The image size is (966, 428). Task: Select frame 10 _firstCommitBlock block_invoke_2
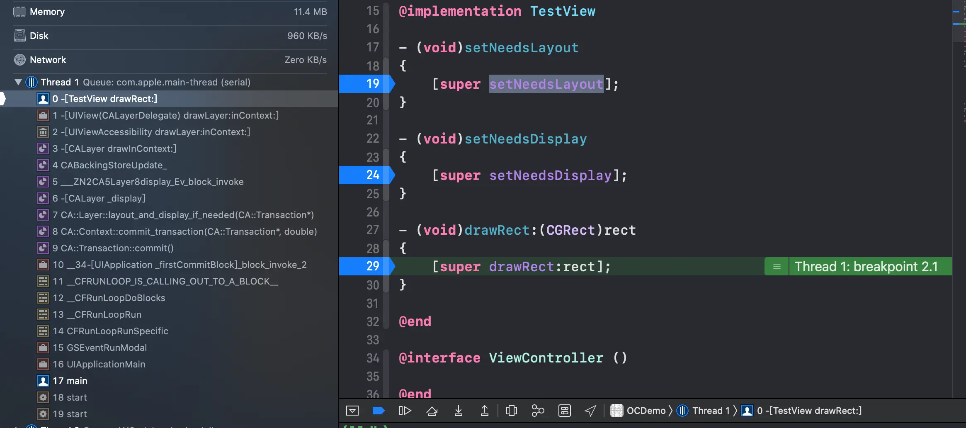pos(169,265)
